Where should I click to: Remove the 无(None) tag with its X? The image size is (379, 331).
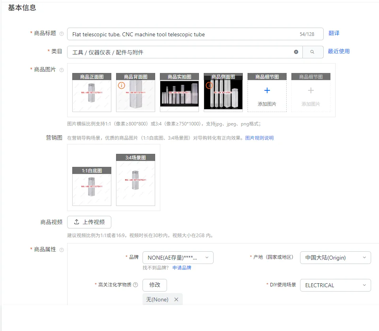click(x=176, y=299)
